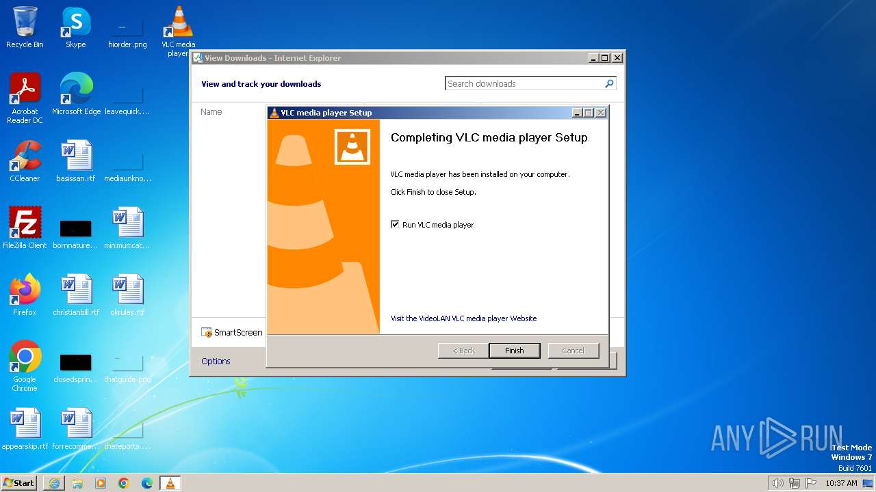Select christianbill.rtf document icon
The image size is (876, 492).
tap(75, 295)
